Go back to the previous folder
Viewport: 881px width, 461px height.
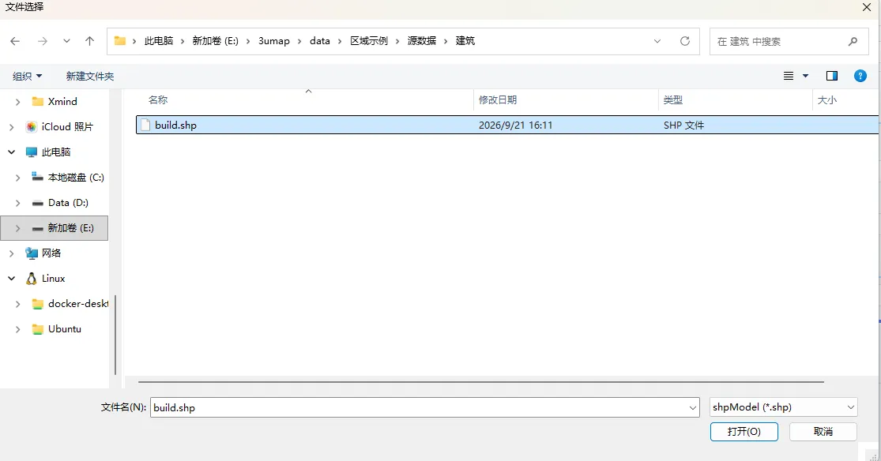click(x=15, y=41)
